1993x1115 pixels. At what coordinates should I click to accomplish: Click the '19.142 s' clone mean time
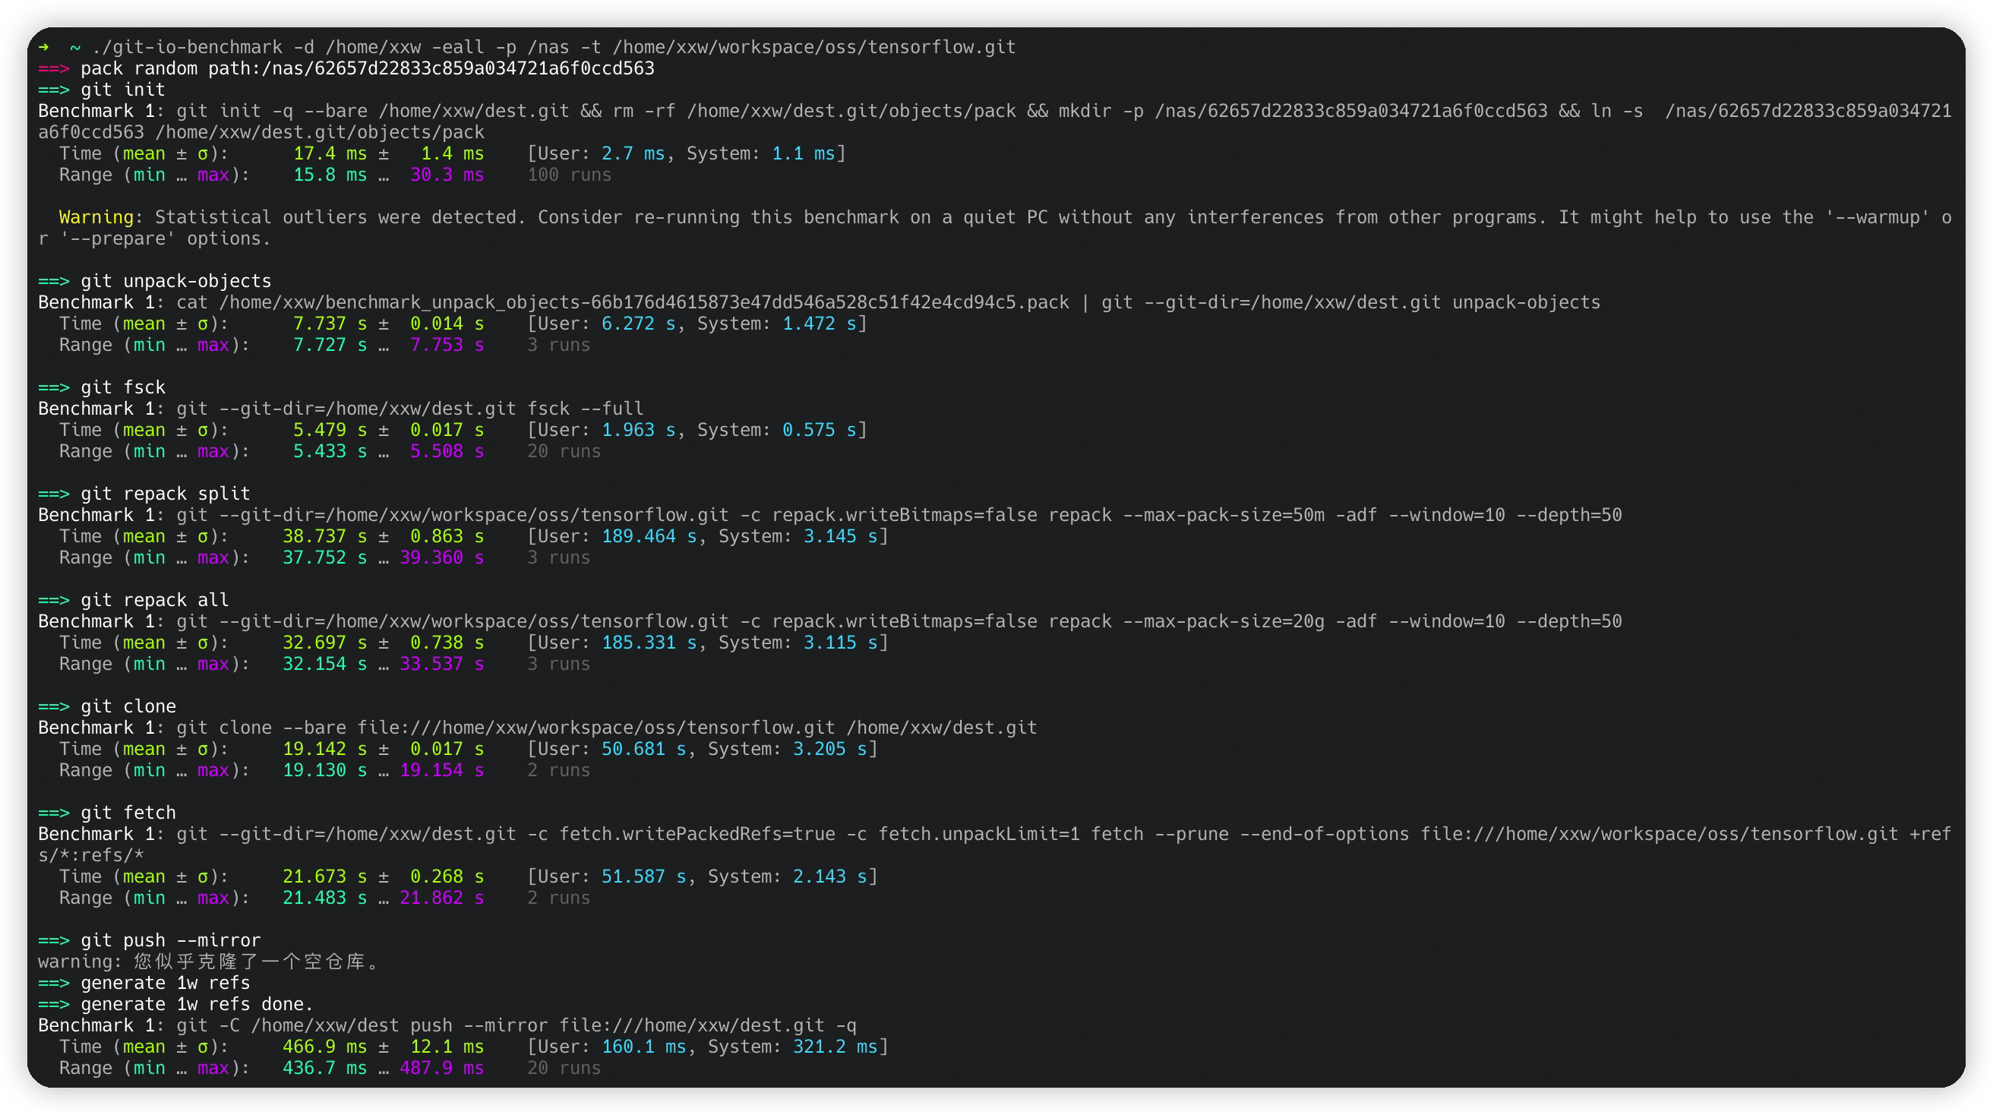click(324, 750)
